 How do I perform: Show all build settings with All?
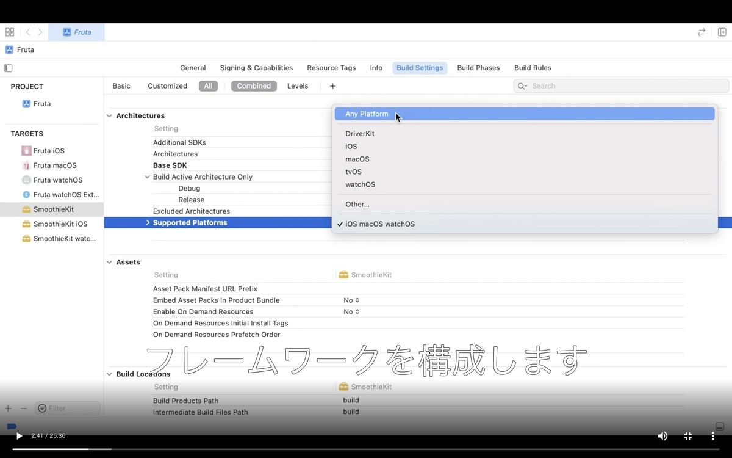208,86
